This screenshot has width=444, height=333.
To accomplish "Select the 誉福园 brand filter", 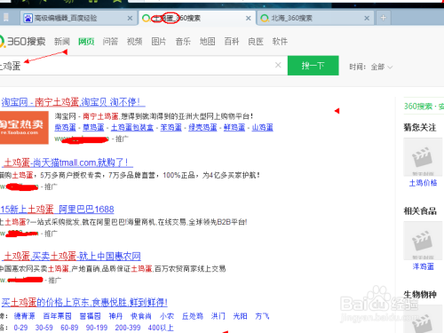I will coord(90,316).
